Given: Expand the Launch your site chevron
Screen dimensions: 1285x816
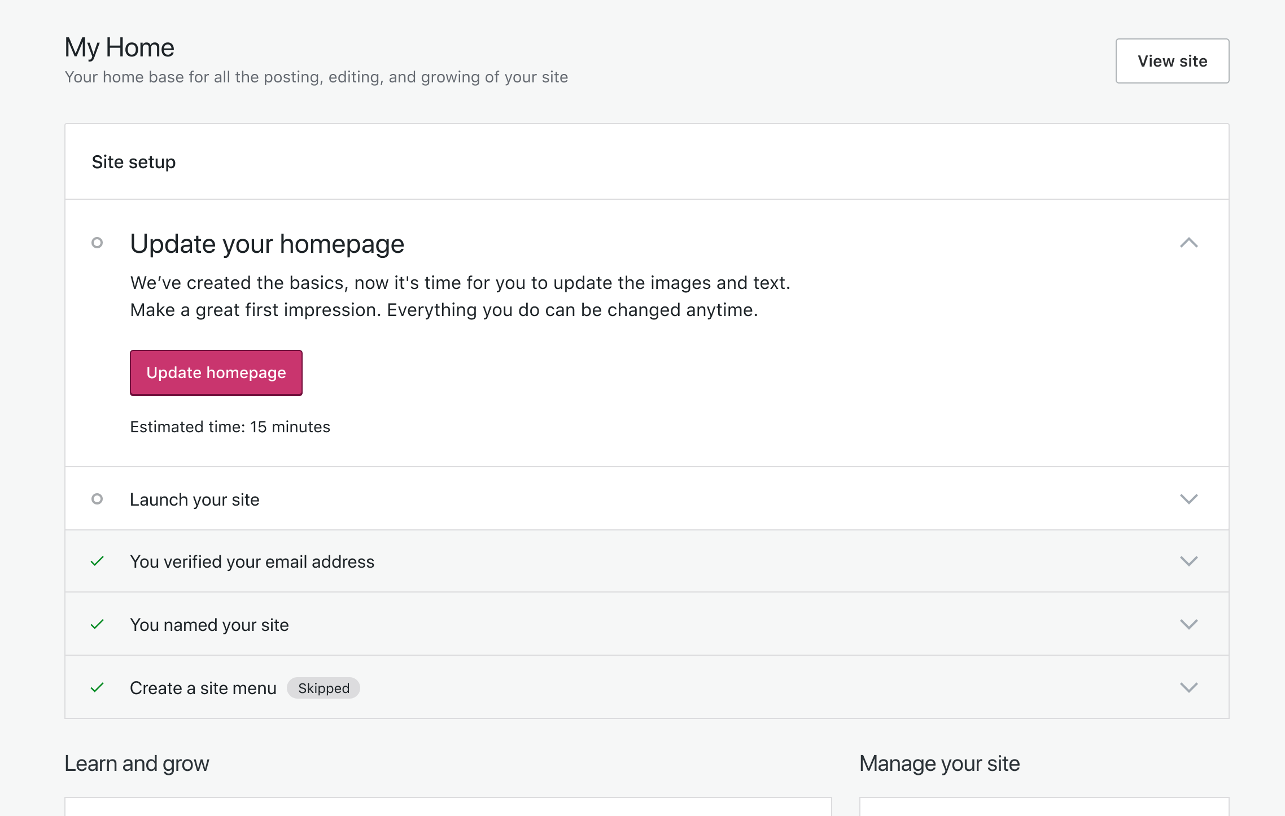Looking at the screenshot, I should point(1188,499).
